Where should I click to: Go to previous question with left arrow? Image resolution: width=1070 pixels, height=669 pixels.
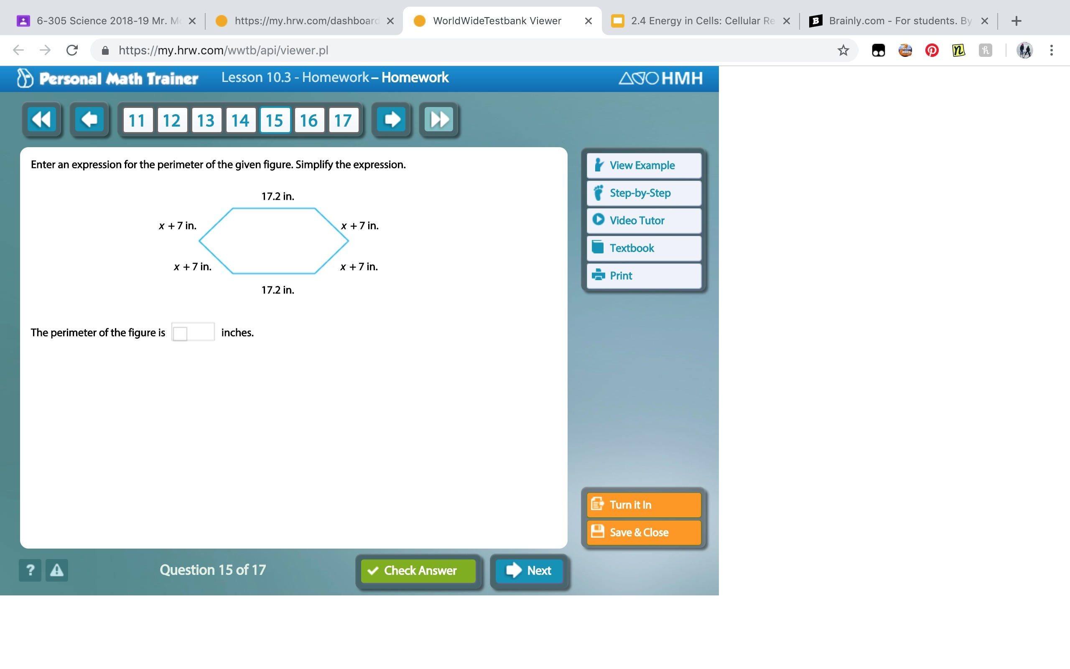(x=90, y=120)
